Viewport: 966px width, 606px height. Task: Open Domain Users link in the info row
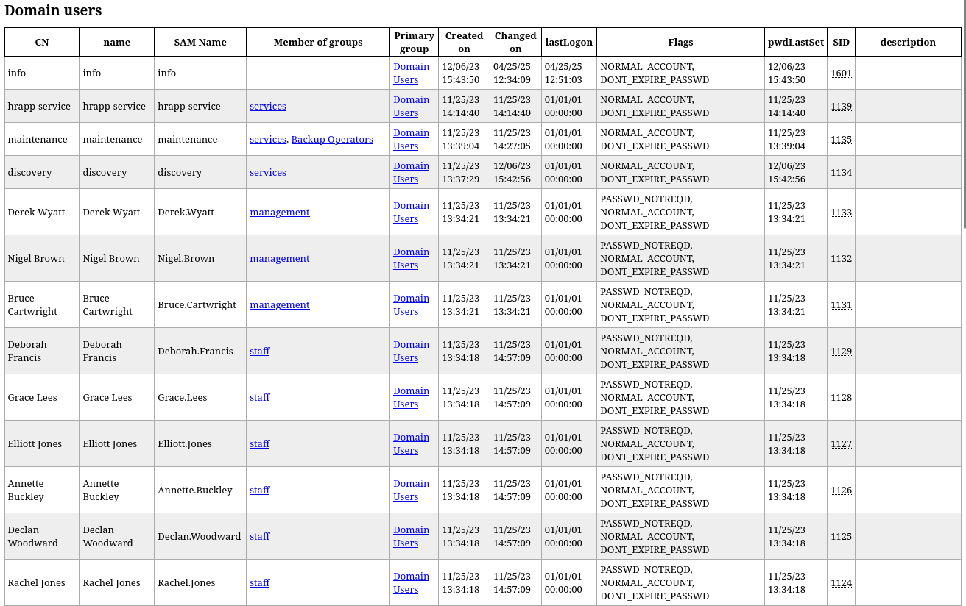411,73
